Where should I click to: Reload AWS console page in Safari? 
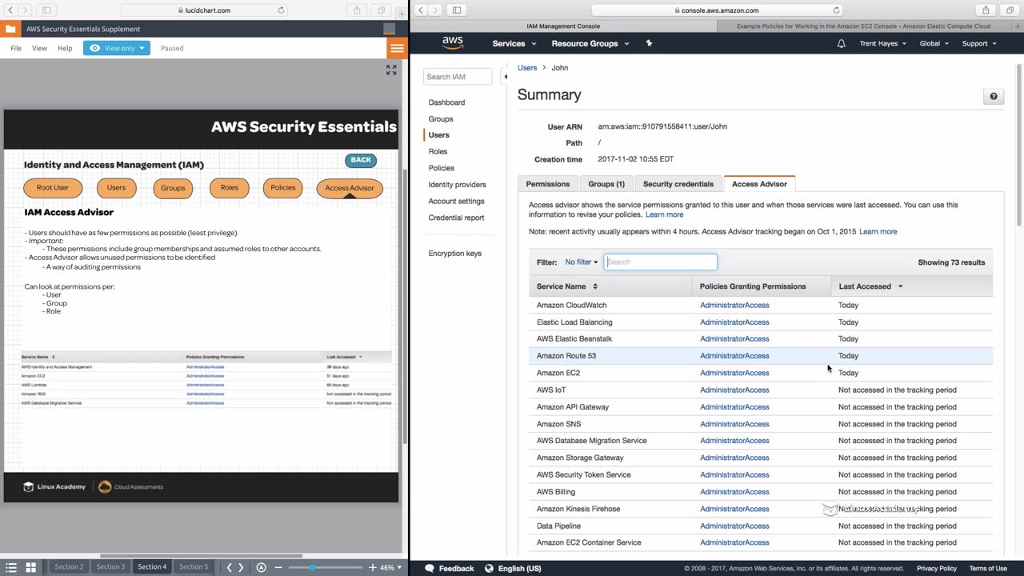(x=837, y=10)
